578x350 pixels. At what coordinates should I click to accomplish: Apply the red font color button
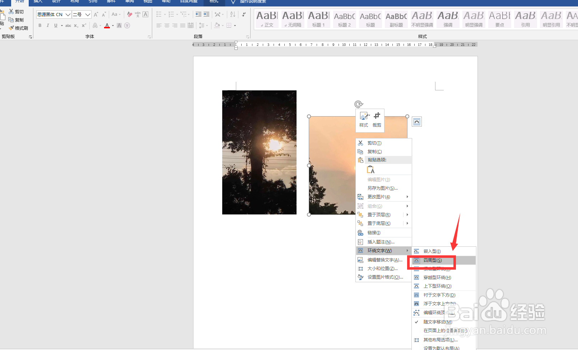tap(107, 25)
